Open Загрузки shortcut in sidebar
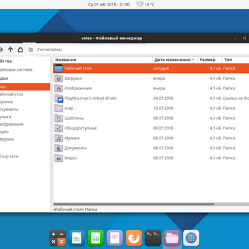249x249 pixels. (7, 139)
